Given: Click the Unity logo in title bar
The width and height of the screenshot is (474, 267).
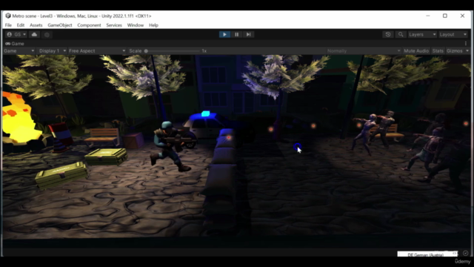Looking at the screenshot, I should point(8,16).
